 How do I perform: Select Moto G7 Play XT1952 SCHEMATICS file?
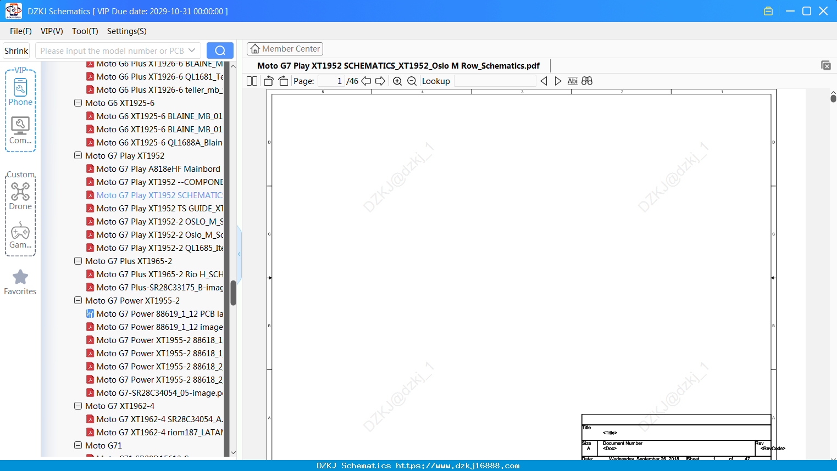pos(154,195)
